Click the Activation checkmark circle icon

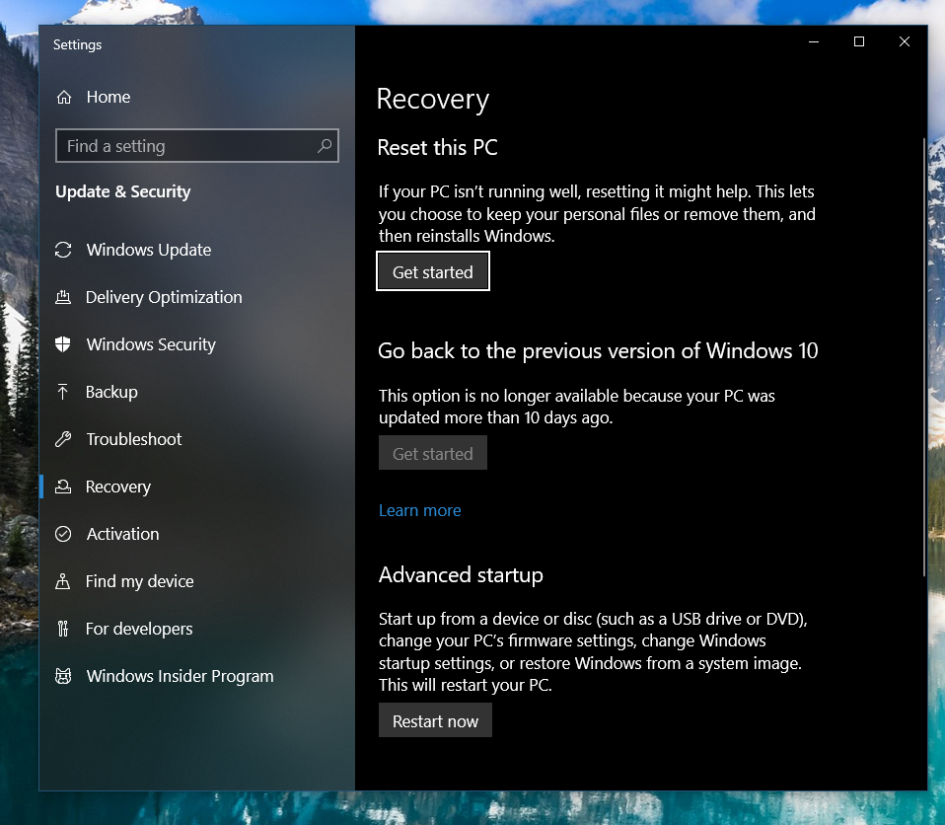pos(63,534)
